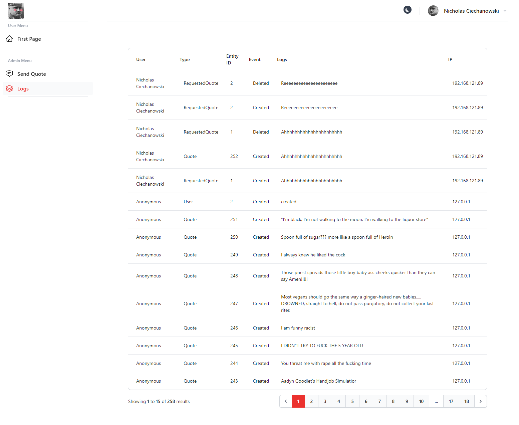The width and height of the screenshot is (519, 425).
Task: Click the Nicholas Ciechanowski name in the header
Action: (471, 11)
